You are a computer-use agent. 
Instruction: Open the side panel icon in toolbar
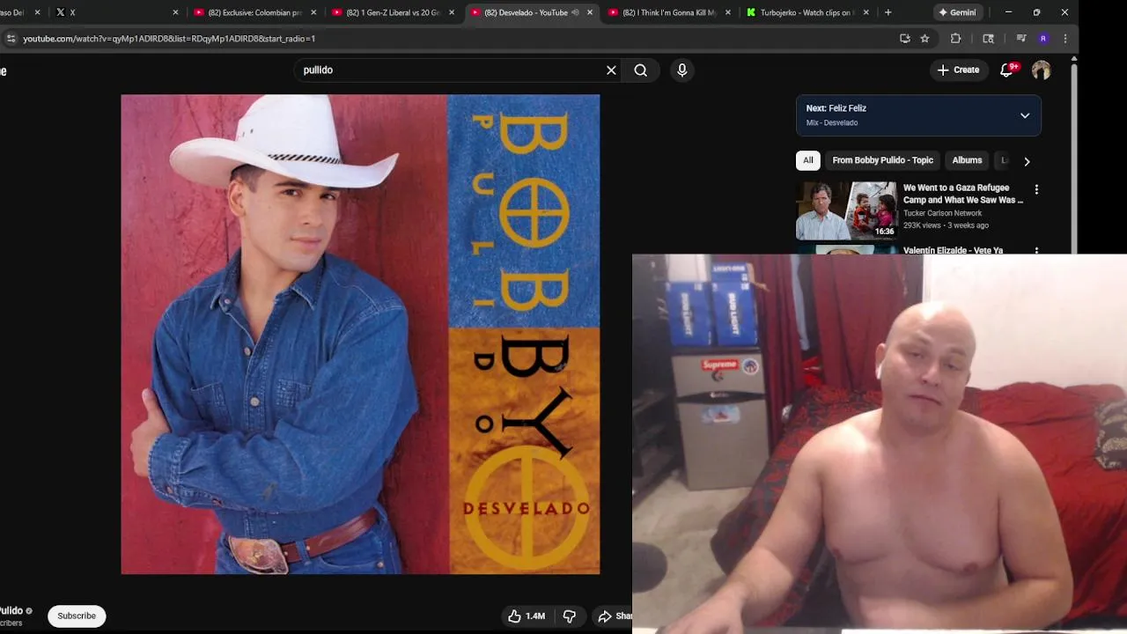(x=988, y=39)
